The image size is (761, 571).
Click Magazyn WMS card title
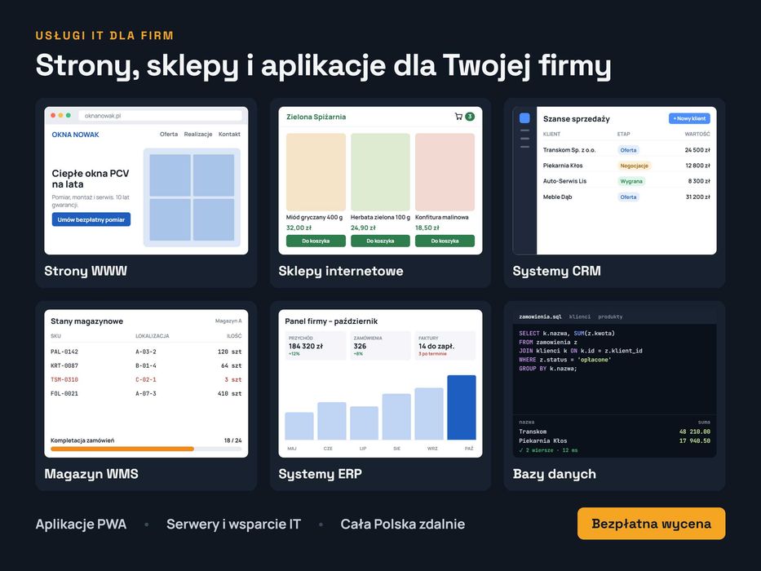[x=91, y=474]
